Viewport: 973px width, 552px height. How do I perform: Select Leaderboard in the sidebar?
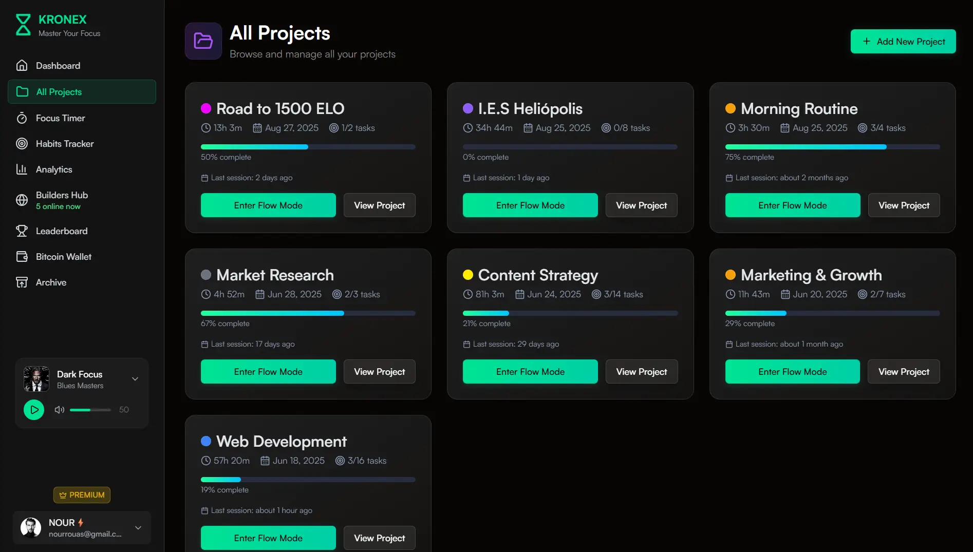click(22, 231)
